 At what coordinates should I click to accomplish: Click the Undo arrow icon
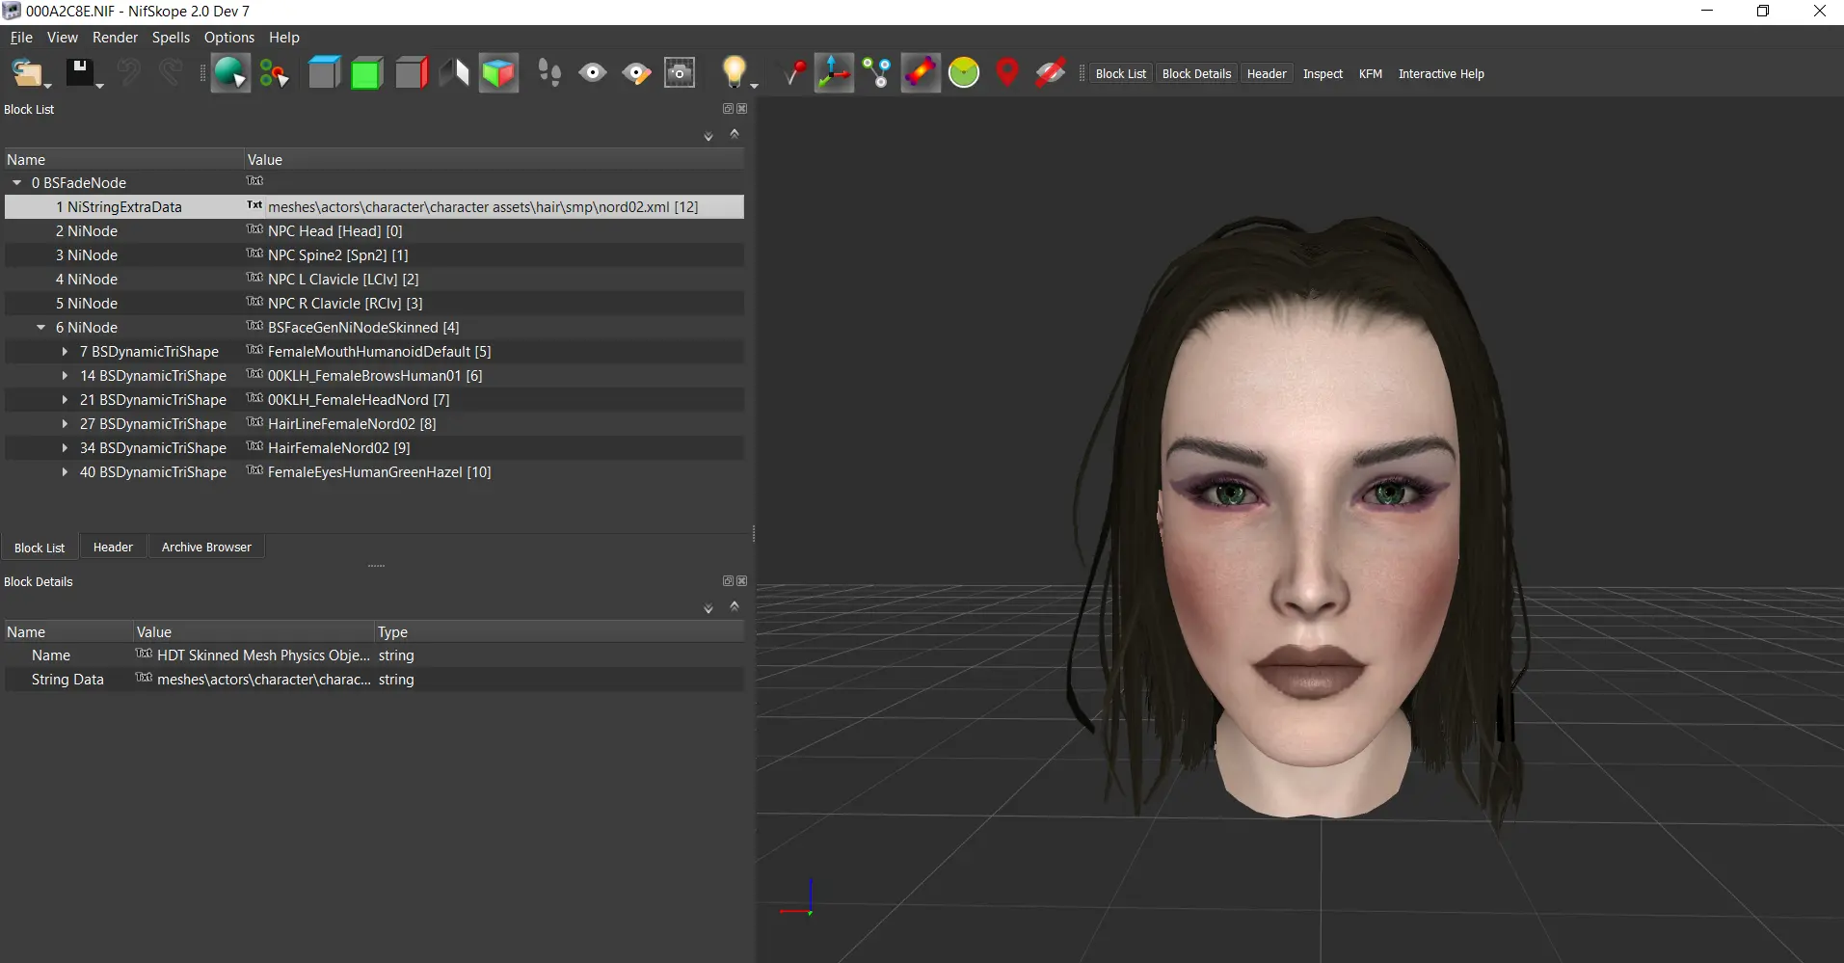(129, 73)
